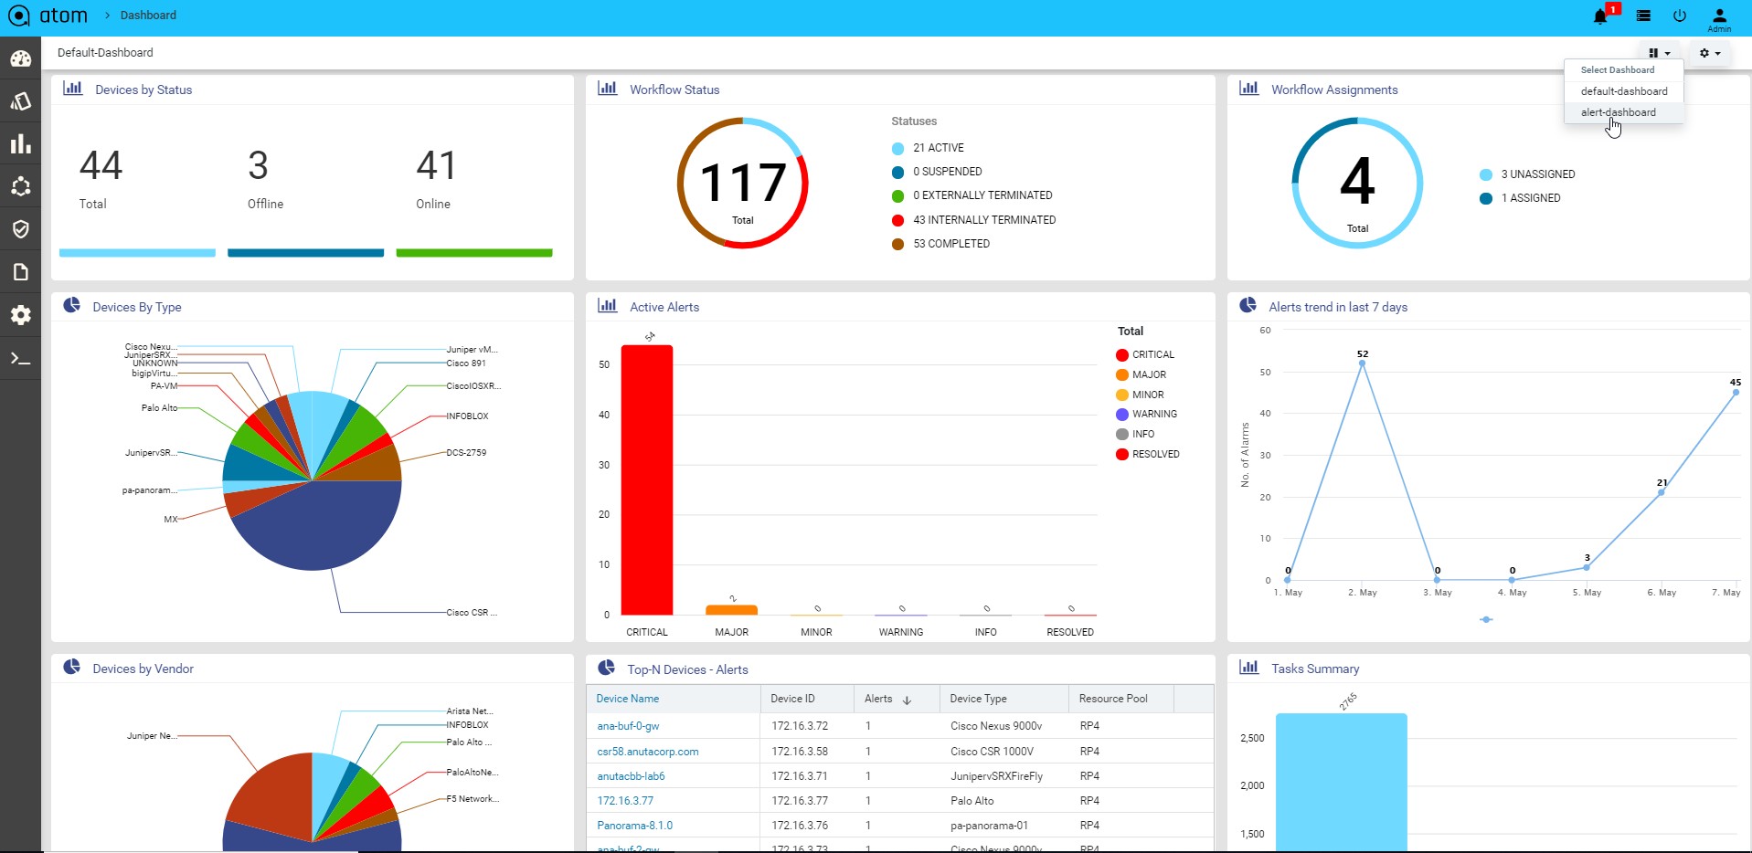Click the Devices By Type pie icon
Screen dimensions: 1752x853
tap(71, 306)
